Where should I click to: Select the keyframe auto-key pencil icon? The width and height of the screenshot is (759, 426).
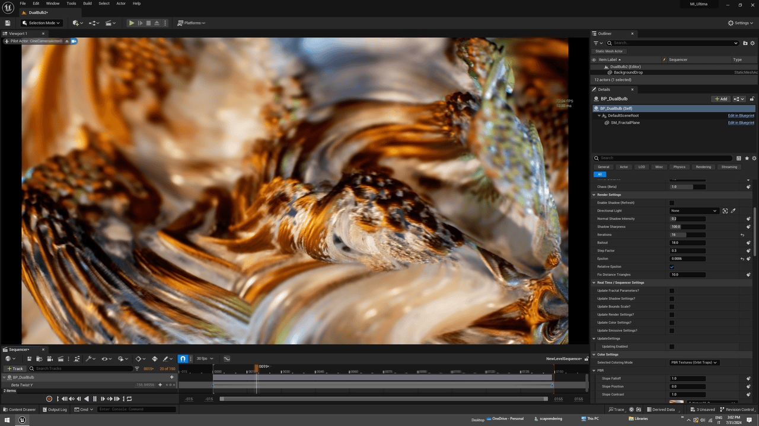point(166,359)
